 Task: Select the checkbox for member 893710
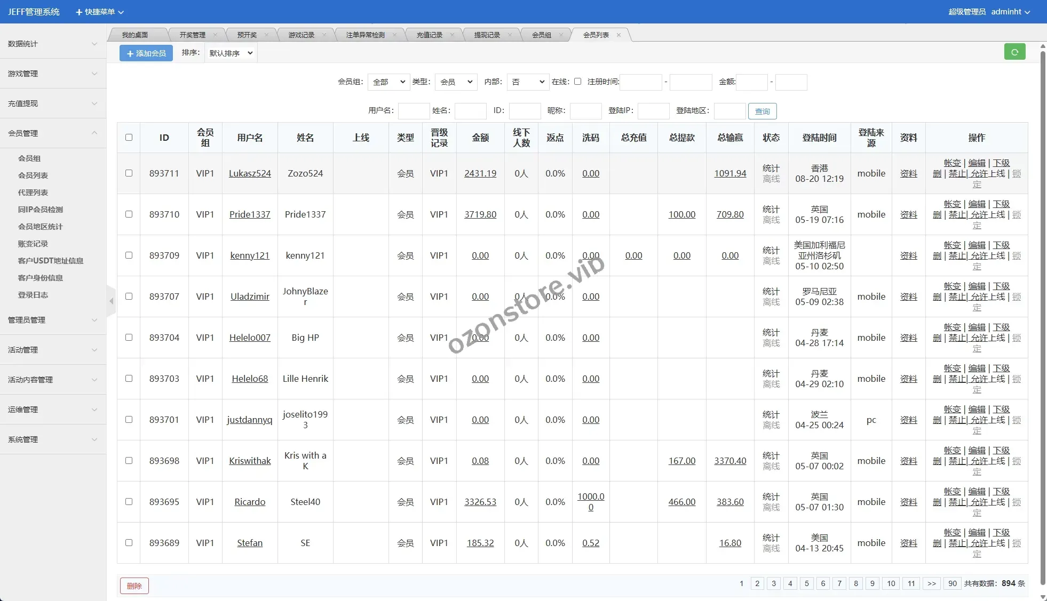click(x=129, y=214)
